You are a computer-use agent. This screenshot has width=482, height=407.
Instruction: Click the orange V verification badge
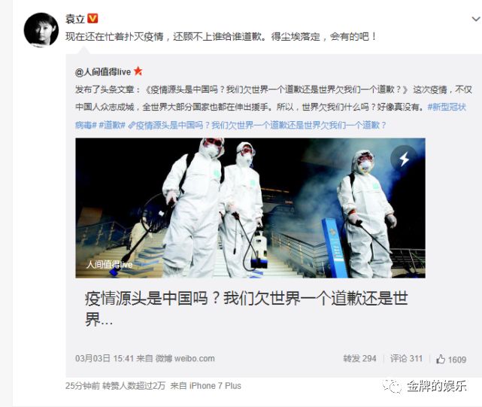click(x=92, y=19)
